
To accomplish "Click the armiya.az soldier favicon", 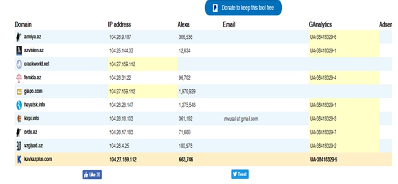I will click(x=18, y=37).
